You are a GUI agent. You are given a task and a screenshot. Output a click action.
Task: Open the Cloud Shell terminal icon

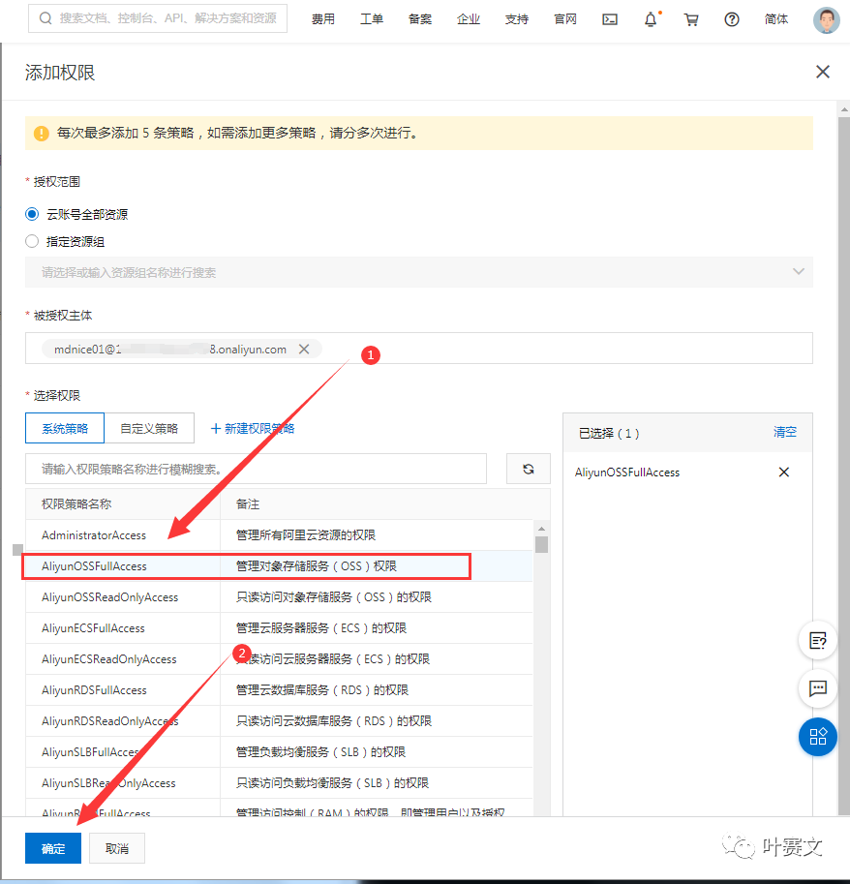click(x=609, y=19)
